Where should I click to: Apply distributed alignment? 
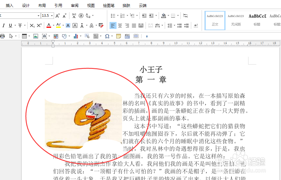tap(141, 25)
